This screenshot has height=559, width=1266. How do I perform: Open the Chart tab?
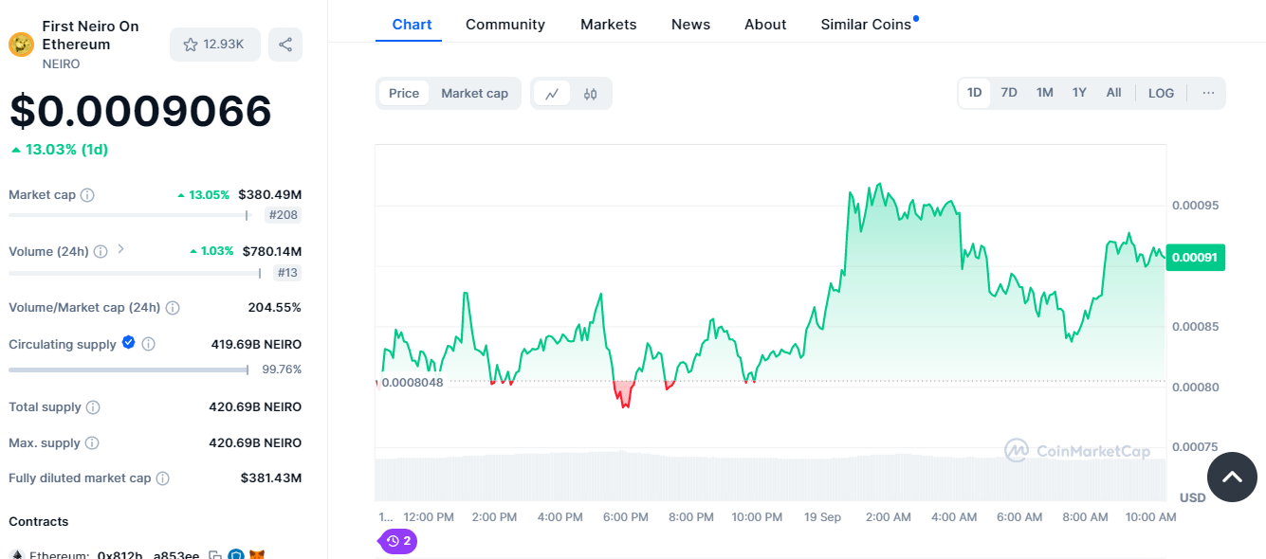click(x=412, y=25)
